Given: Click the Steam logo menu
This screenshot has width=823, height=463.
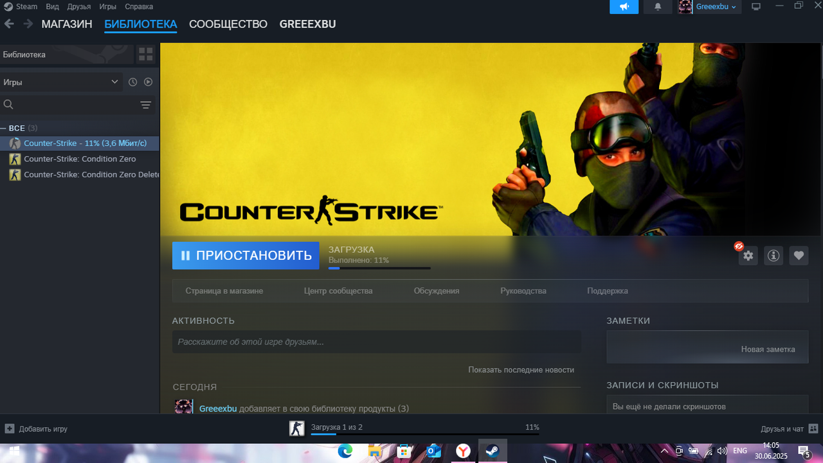Looking at the screenshot, I should tap(21, 6).
